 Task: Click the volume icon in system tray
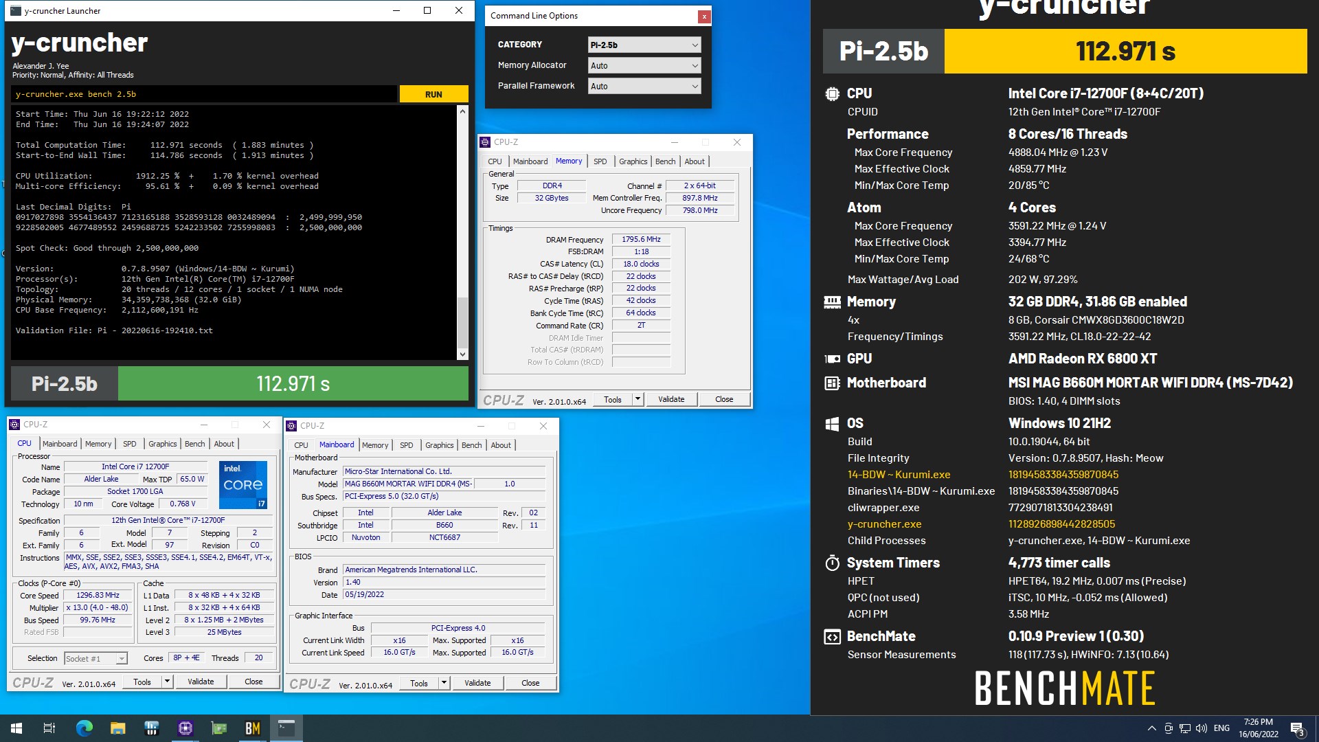point(1202,728)
